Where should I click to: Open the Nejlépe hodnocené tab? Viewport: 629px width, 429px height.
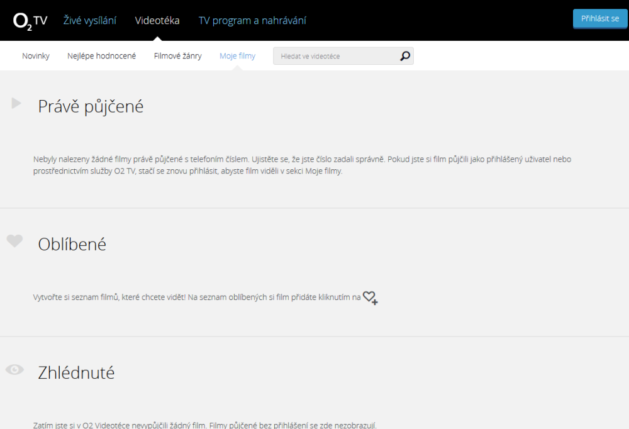tap(101, 56)
